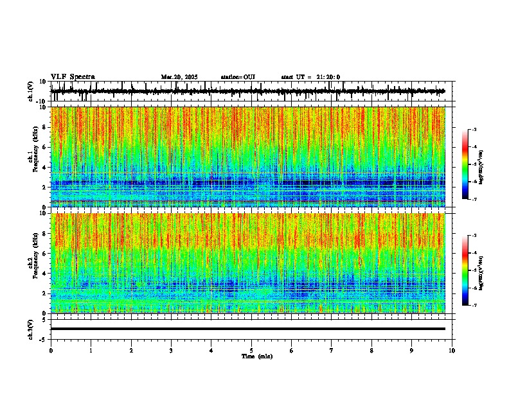Click the '8' tick on the time axis
This screenshot has width=509, height=393.
click(371, 351)
